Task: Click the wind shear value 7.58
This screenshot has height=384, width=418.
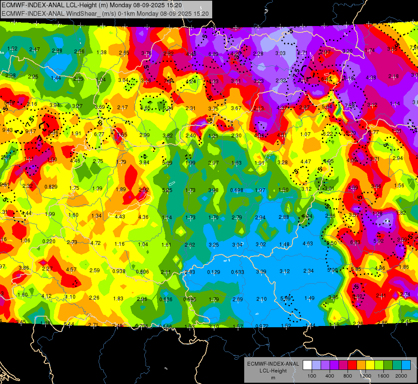Action: pyautogui.click(x=350, y=106)
